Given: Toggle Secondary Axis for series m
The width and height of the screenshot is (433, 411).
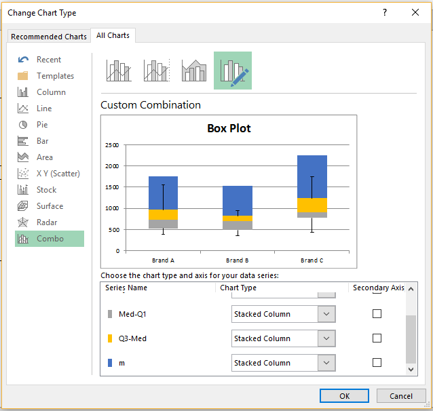Looking at the screenshot, I should coord(377,362).
